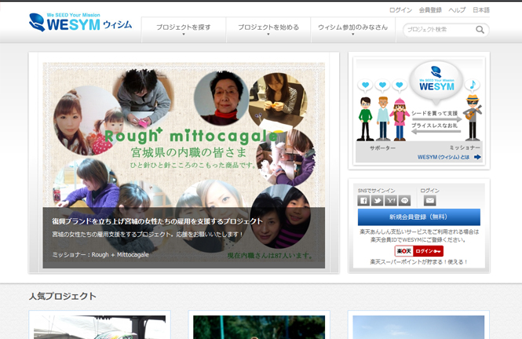Open the ヘルプ menu link
The image size is (522, 339).
457,10
